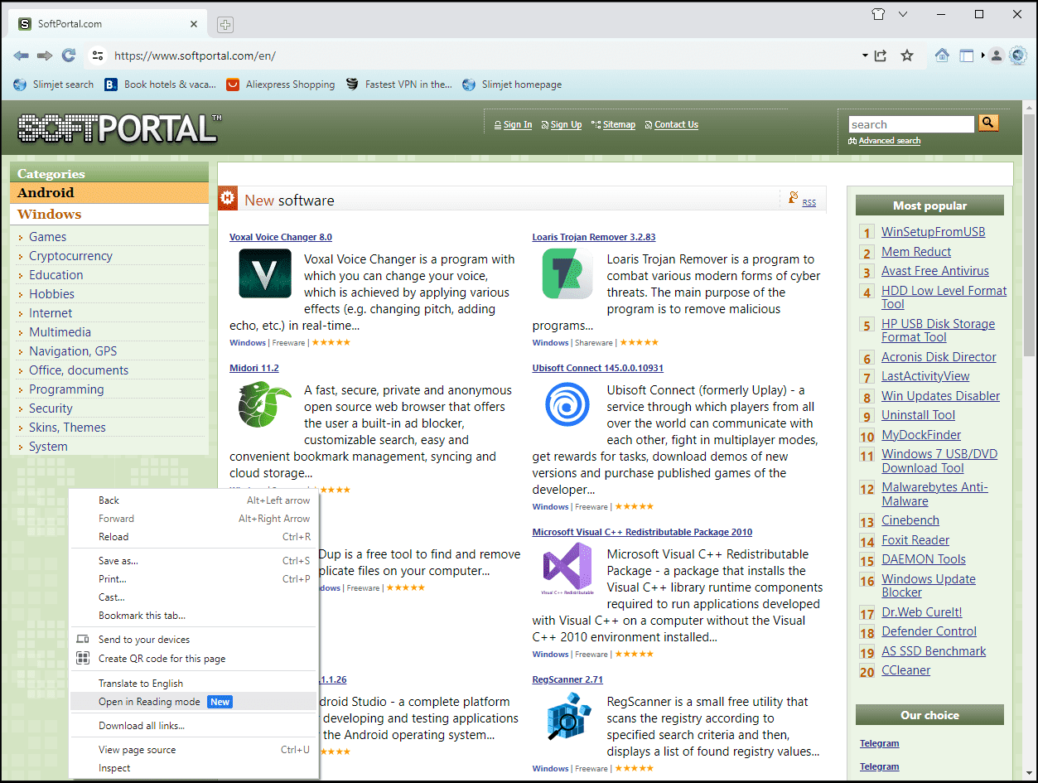Click the Midori browser program icon

264,404
